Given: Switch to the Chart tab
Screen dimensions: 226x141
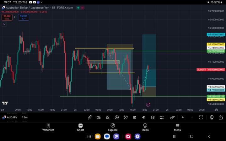Looking at the screenshot, I should pos(80,128).
